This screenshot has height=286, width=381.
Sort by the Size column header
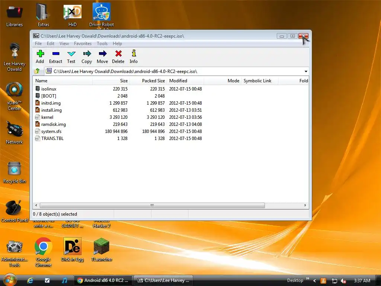point(111,81)
